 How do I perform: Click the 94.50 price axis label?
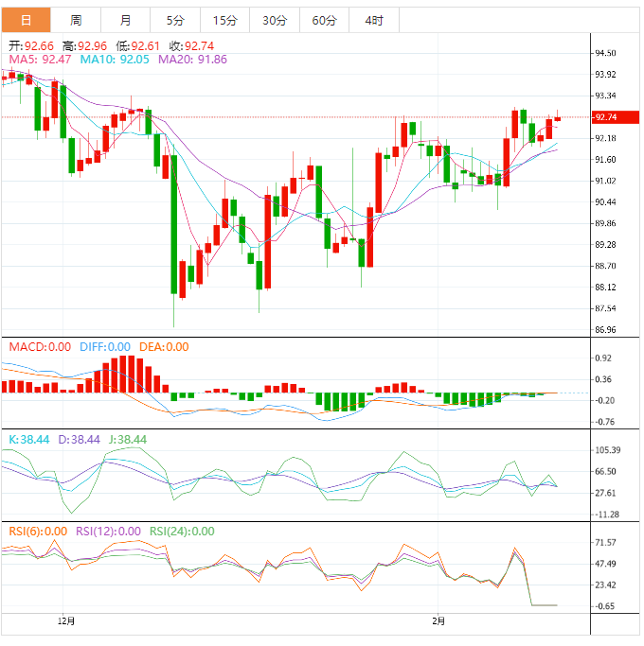coord(605,53)
